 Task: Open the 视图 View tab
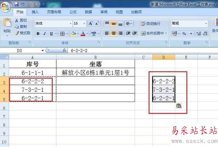tap(119, 12)
